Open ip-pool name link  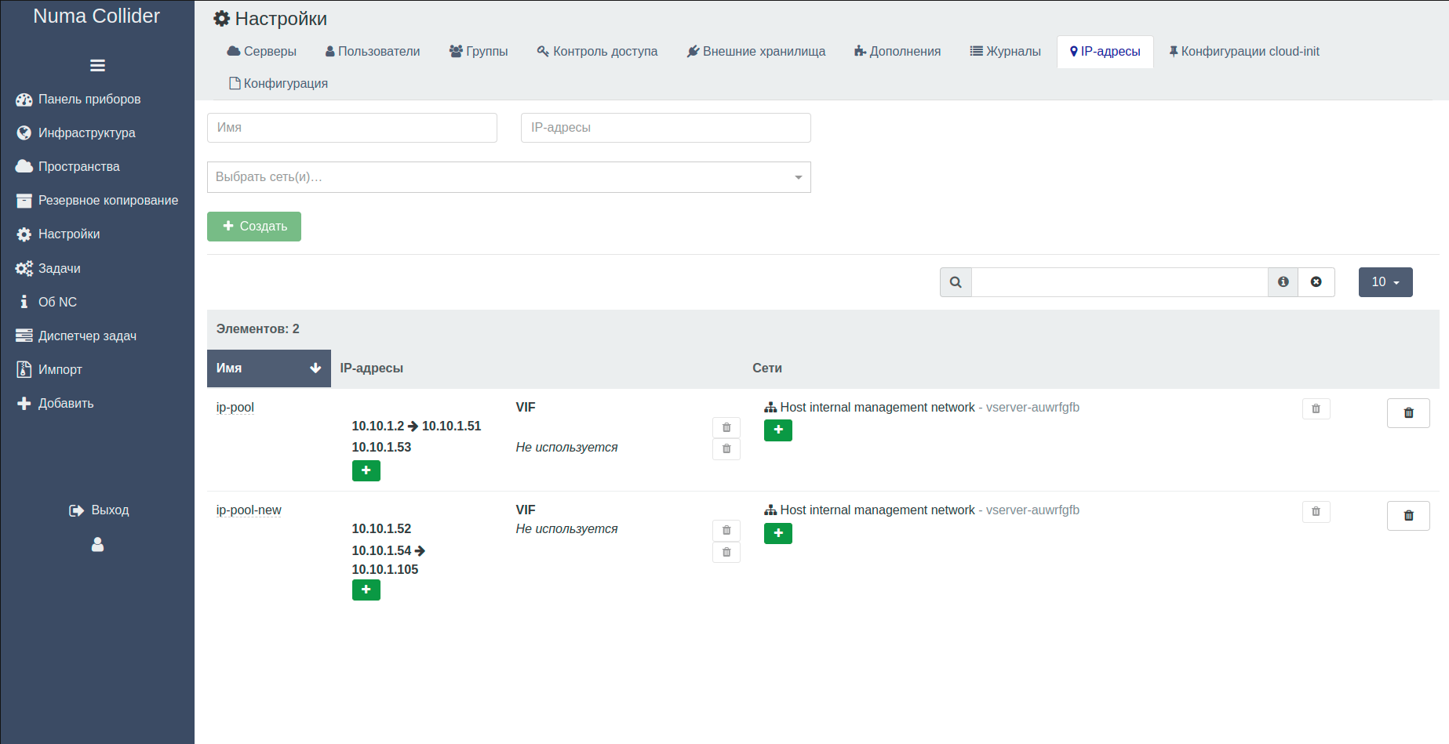click(x=235, y=408)
